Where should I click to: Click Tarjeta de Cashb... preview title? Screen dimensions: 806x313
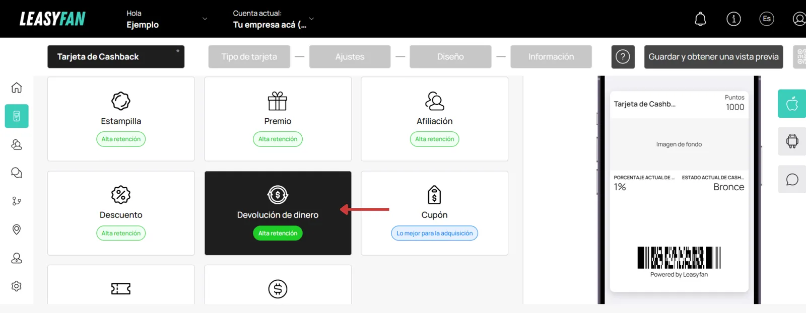tap(645, 104)
